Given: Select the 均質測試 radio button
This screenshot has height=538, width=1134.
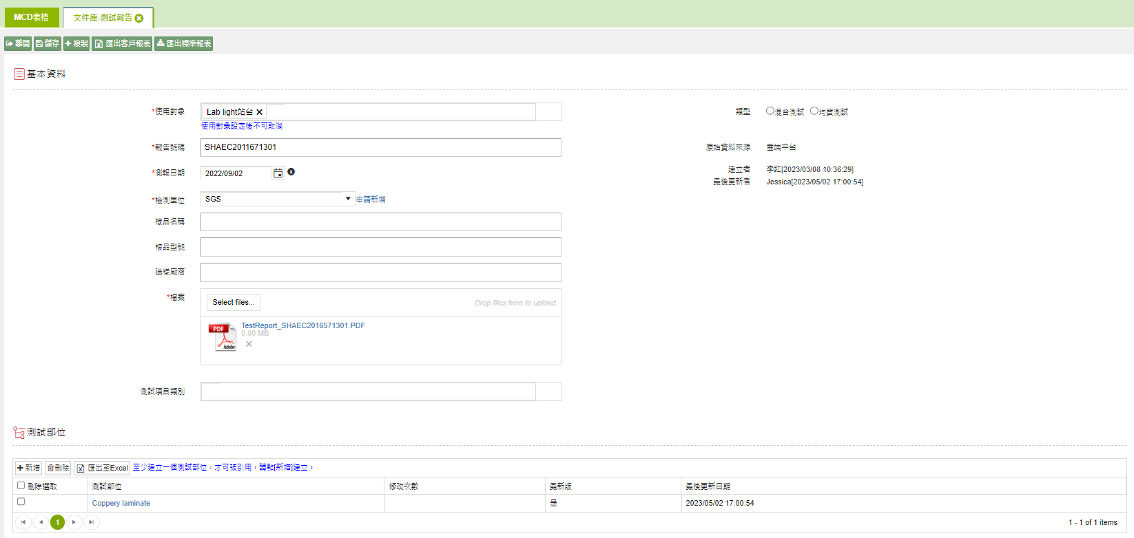Looking at the screenshot, I should 814,111.
